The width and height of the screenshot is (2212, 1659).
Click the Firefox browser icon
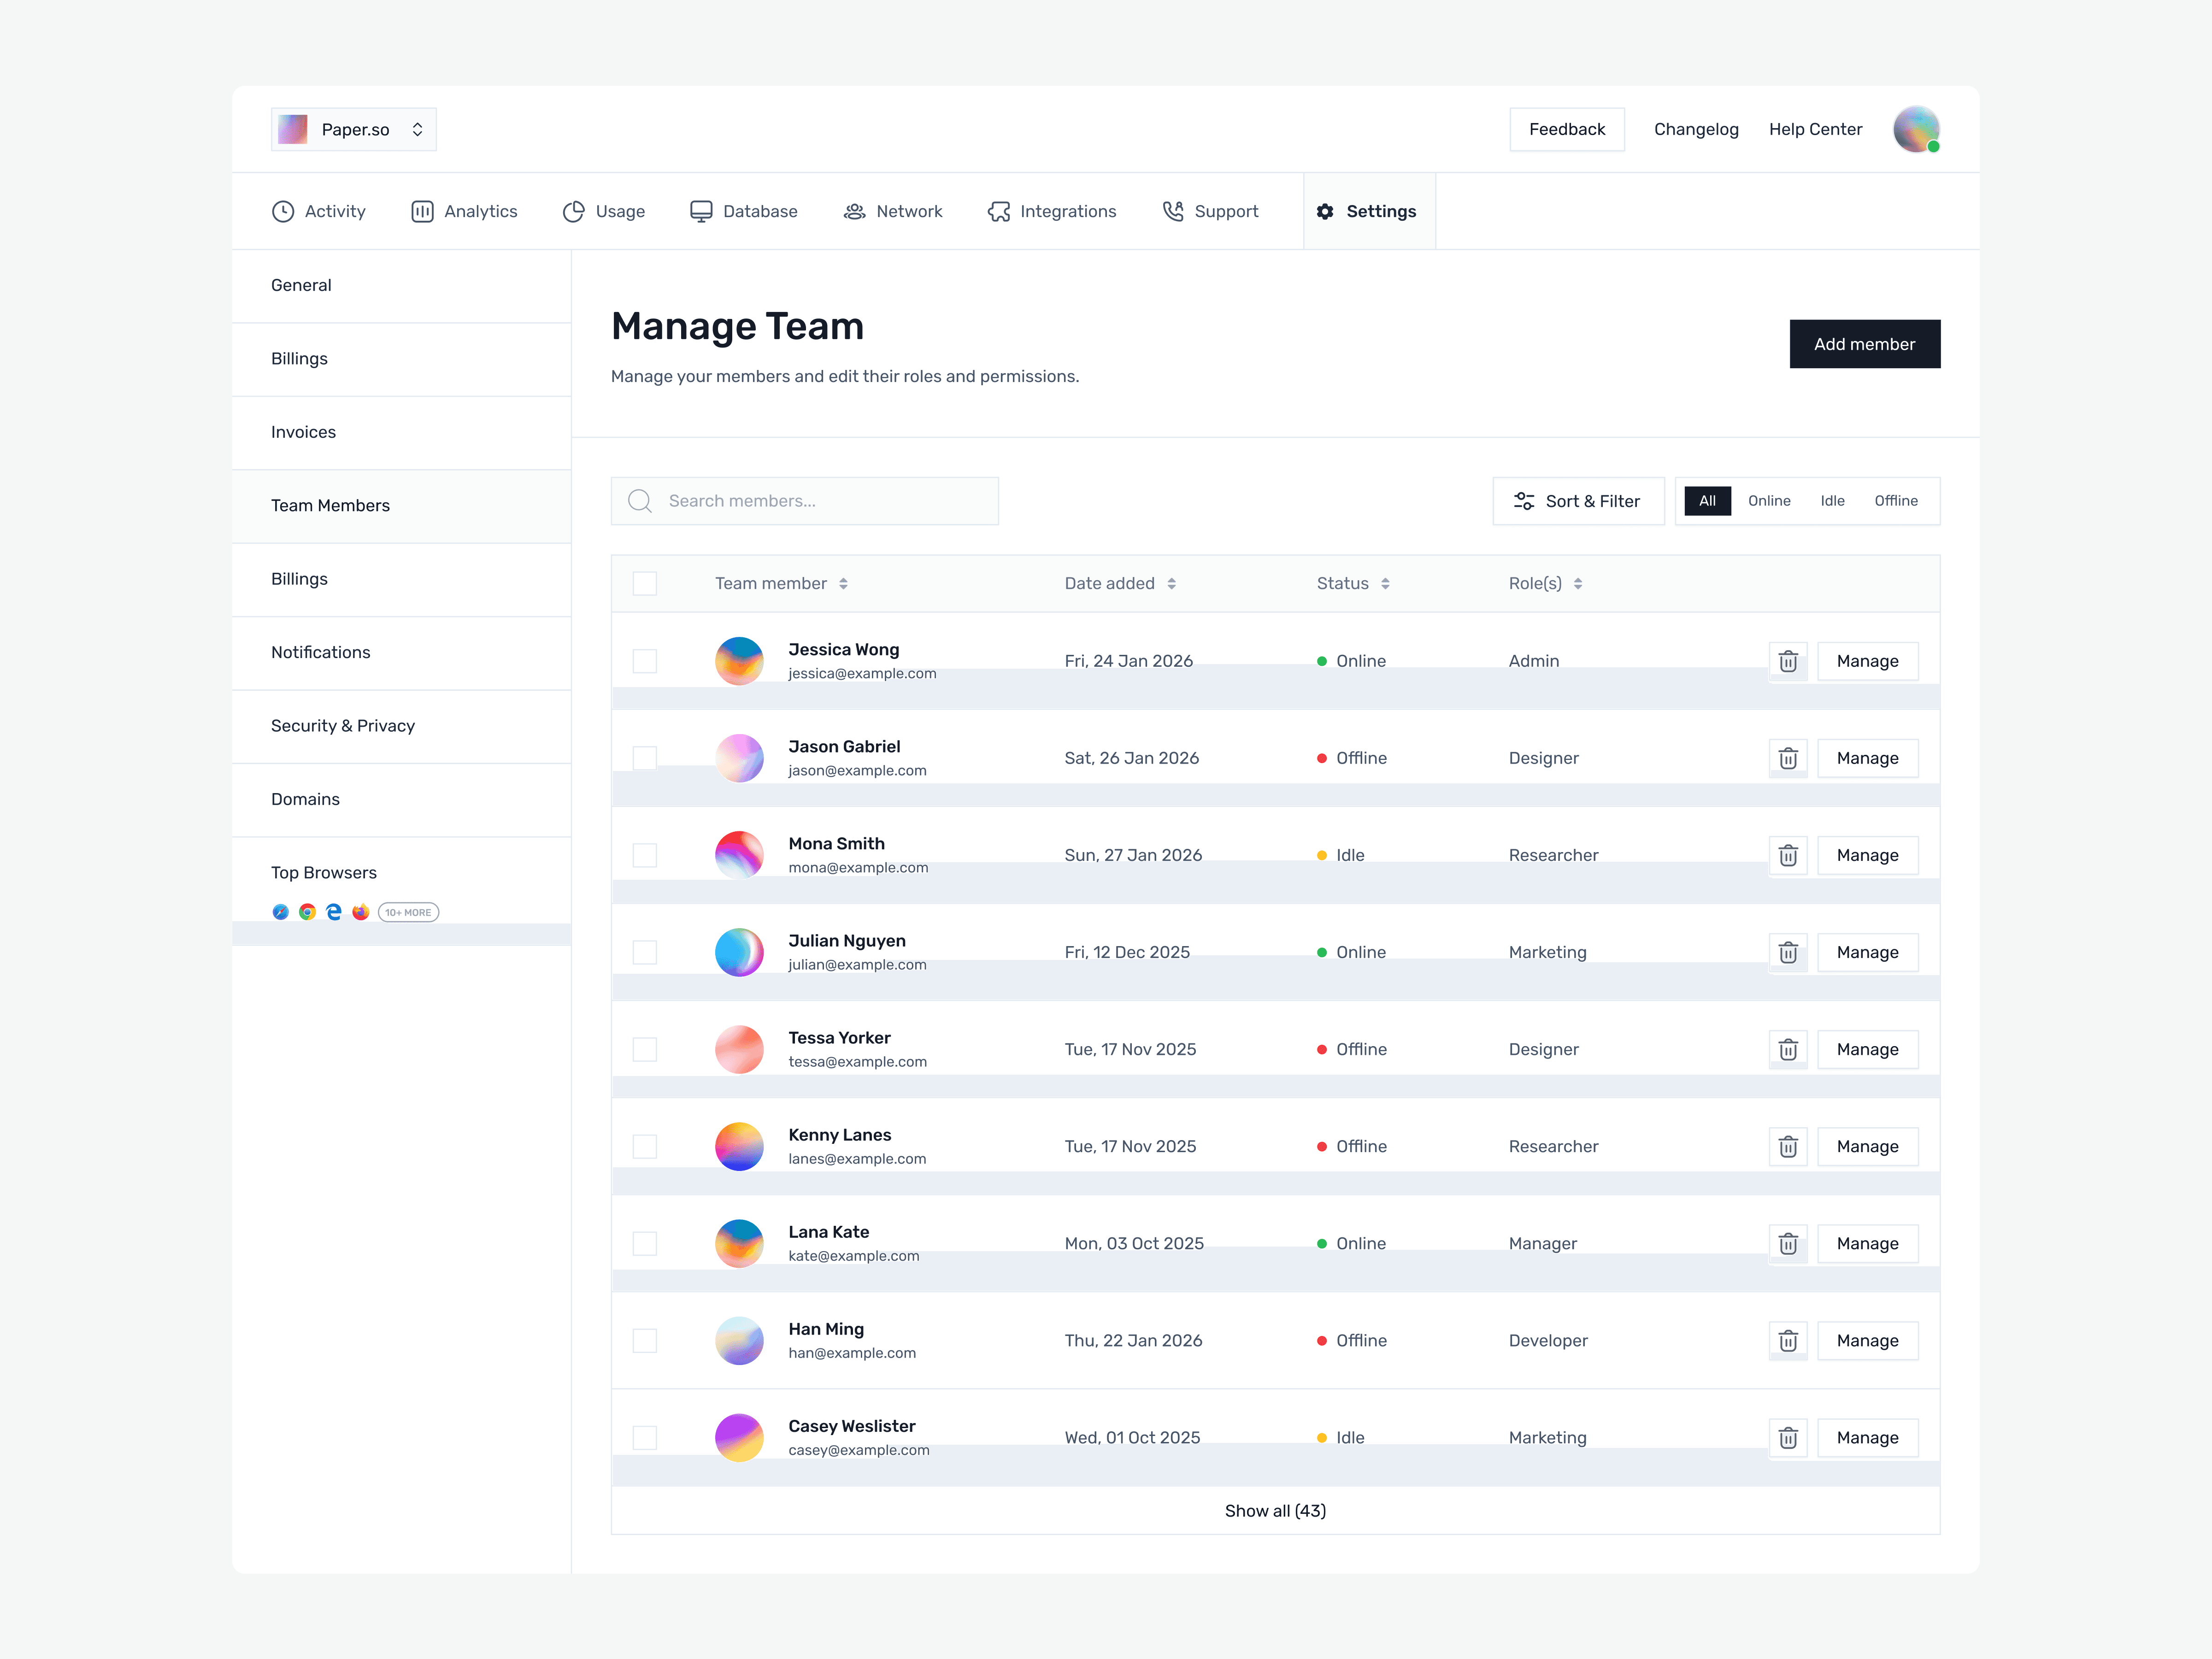[x=360, y=912]
